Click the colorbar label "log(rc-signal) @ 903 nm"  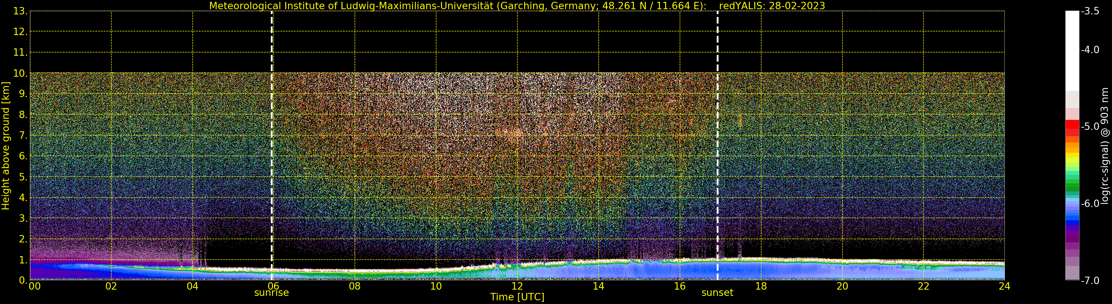1104,146
